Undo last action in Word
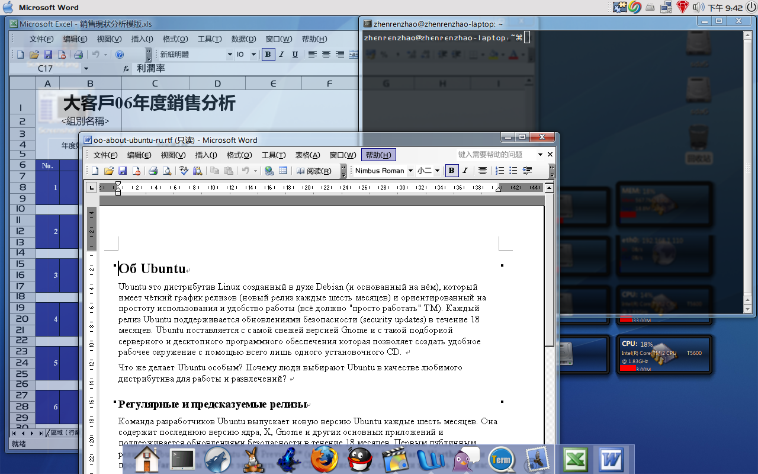 click(x=245, y=171)
